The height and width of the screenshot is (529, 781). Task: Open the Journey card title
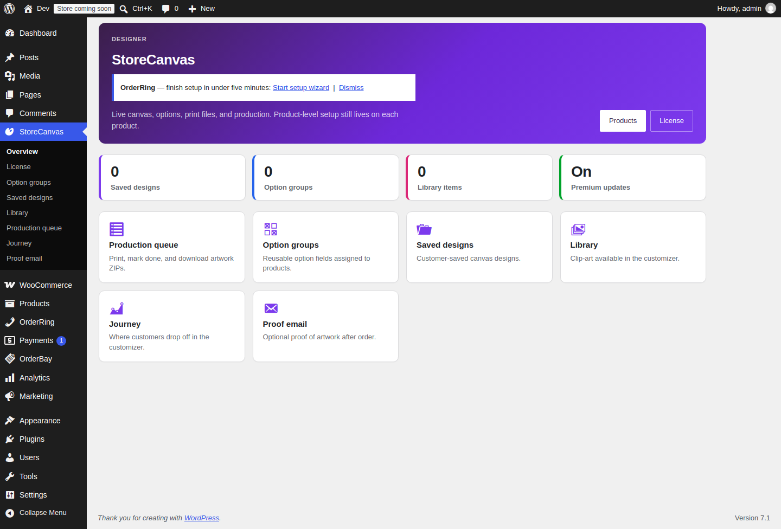click(x=125, y=324)
